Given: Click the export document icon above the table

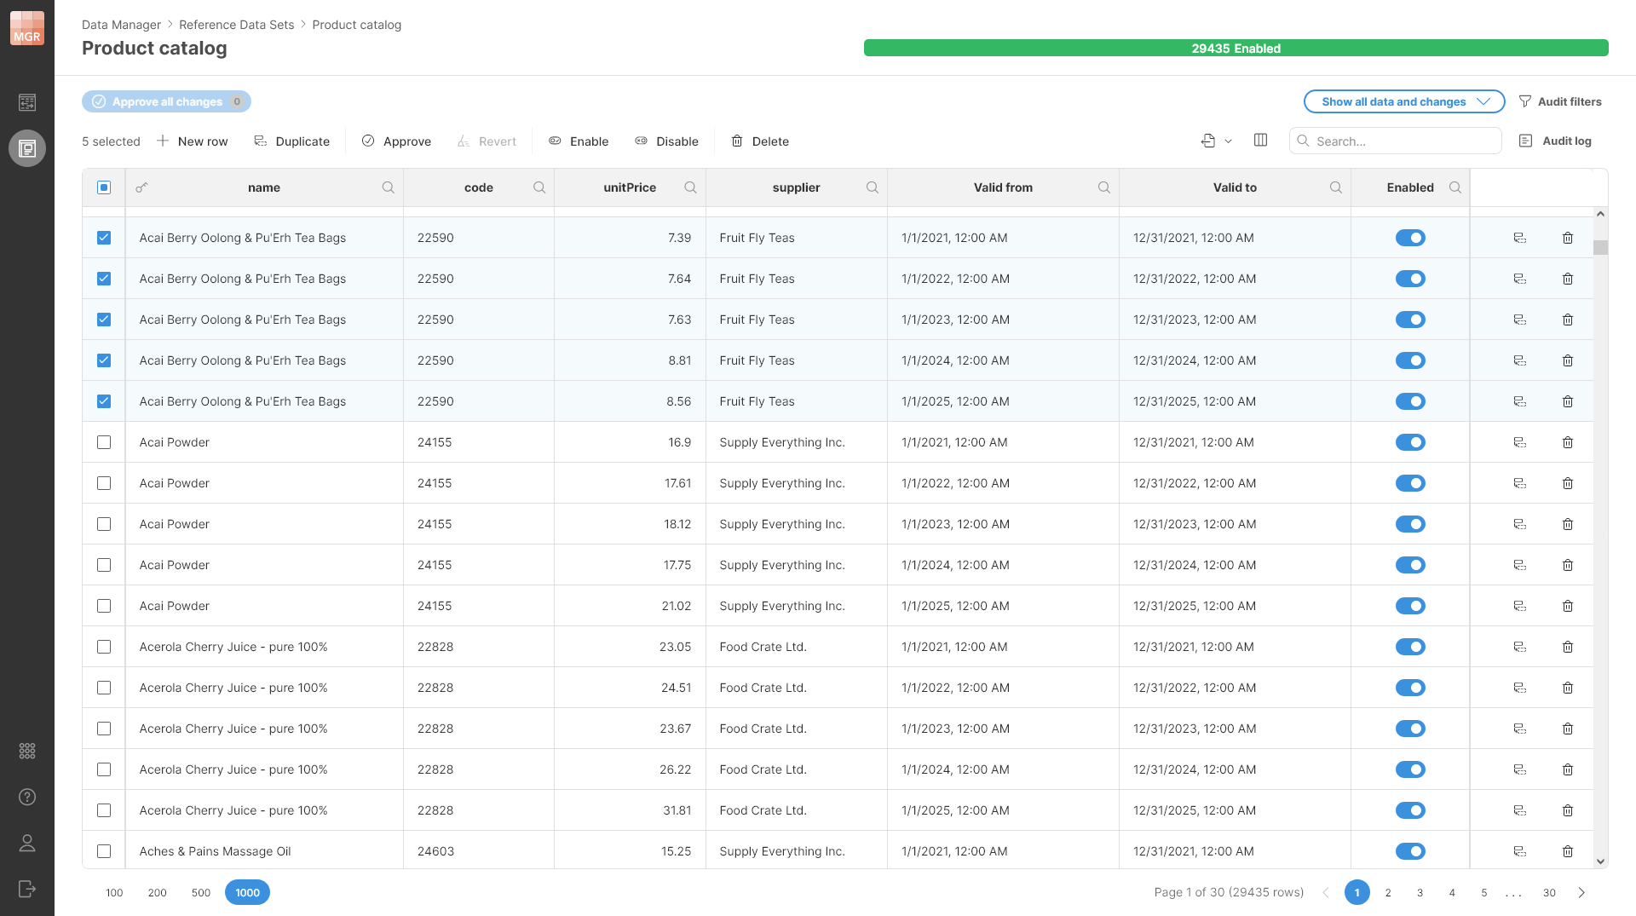Looking at the screenshot, I should point(1207,141).
